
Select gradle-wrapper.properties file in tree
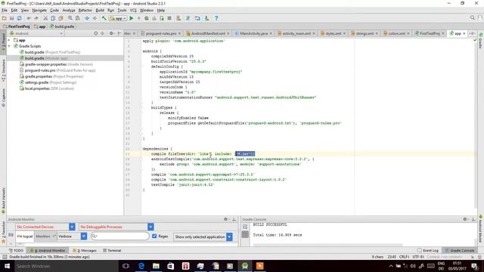(56, 64)
